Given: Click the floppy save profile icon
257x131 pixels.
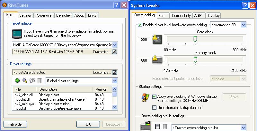Looking at the screenshot, I should (x=158, y=127).
